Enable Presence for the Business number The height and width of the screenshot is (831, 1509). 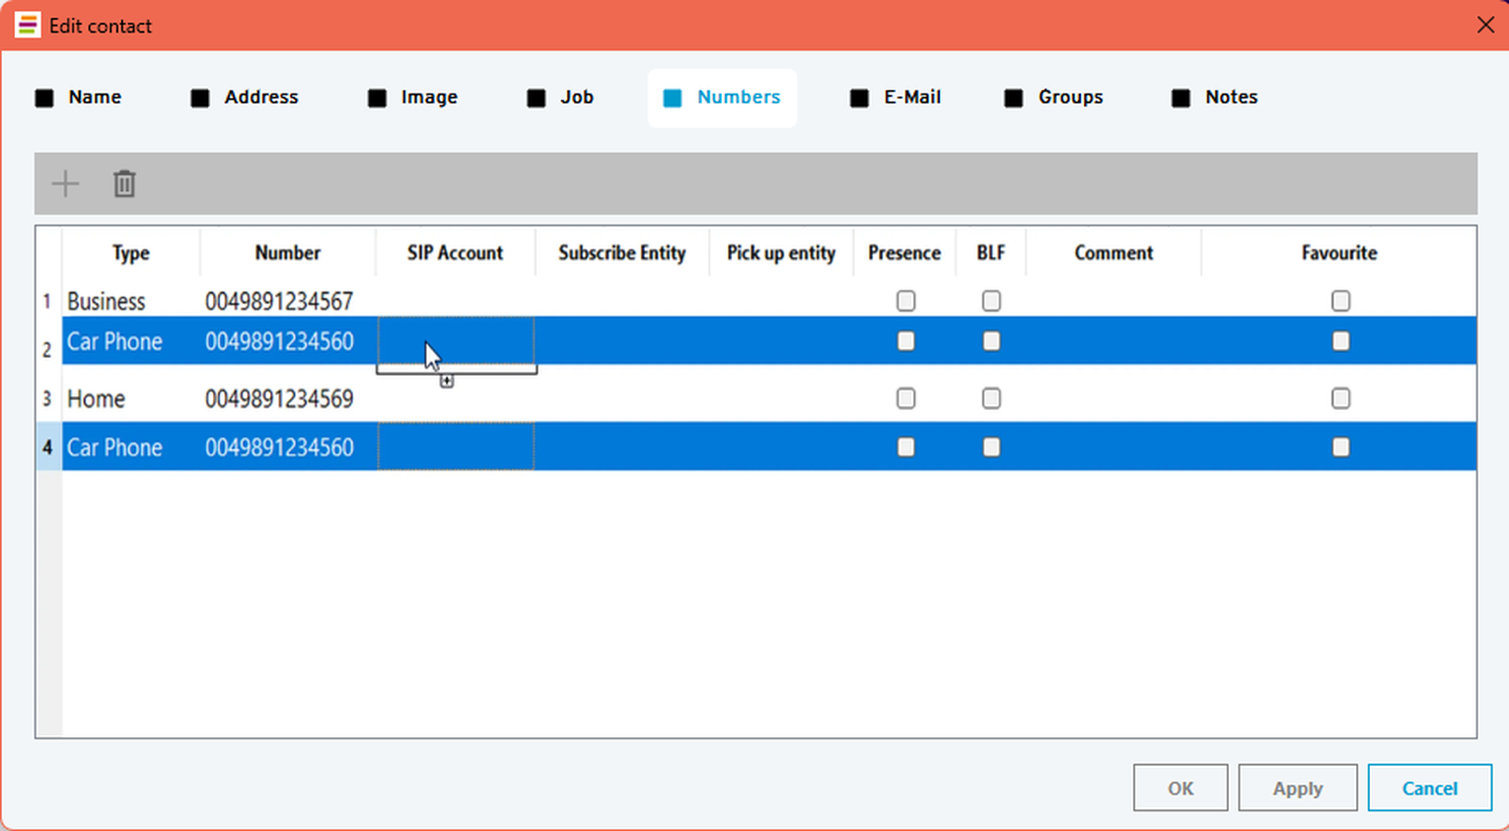905,301
